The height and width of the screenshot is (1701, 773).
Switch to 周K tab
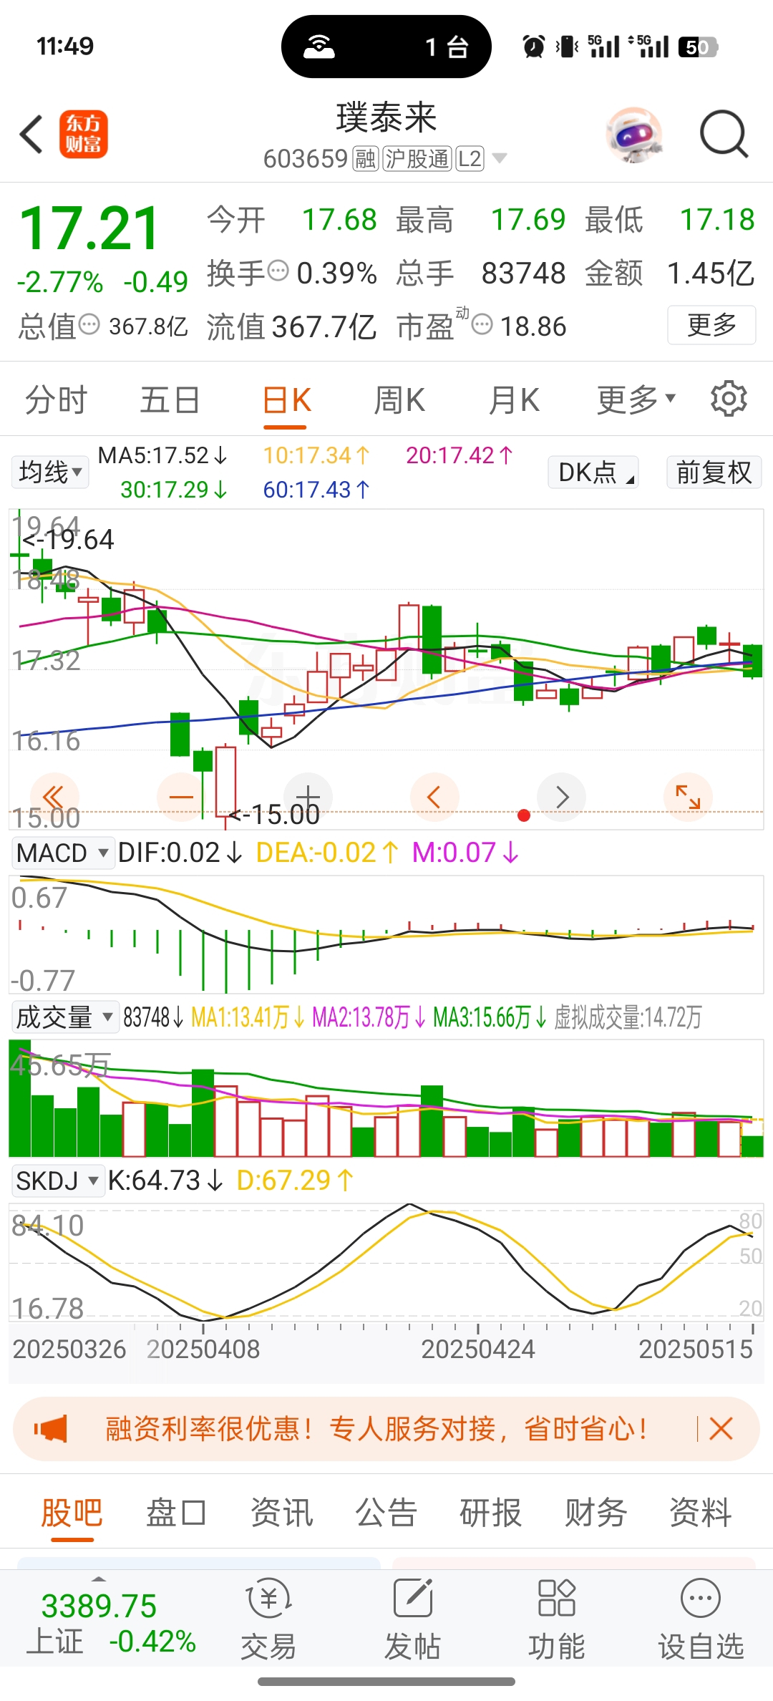coord(399,399)
